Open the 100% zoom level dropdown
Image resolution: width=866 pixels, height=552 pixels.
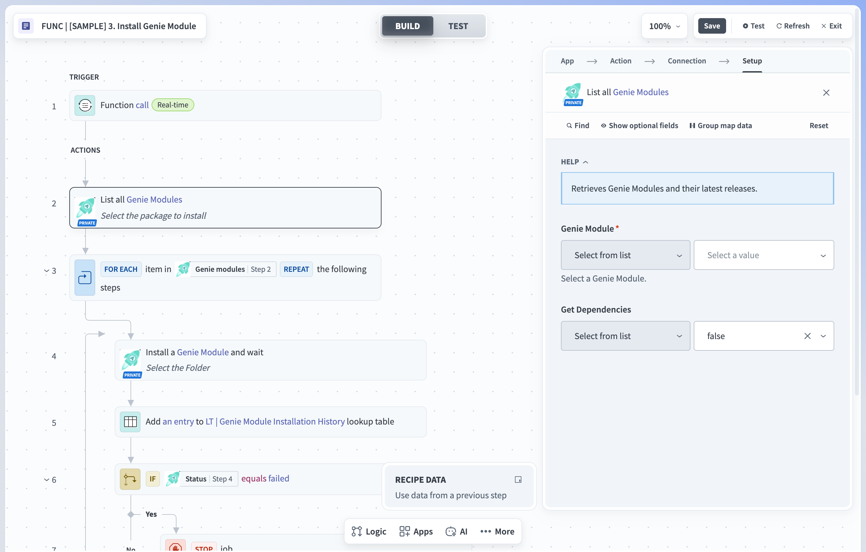664,26
